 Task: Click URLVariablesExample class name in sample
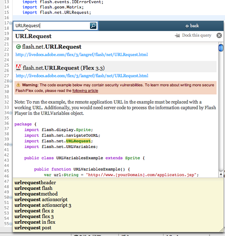[x=80, y=158]
